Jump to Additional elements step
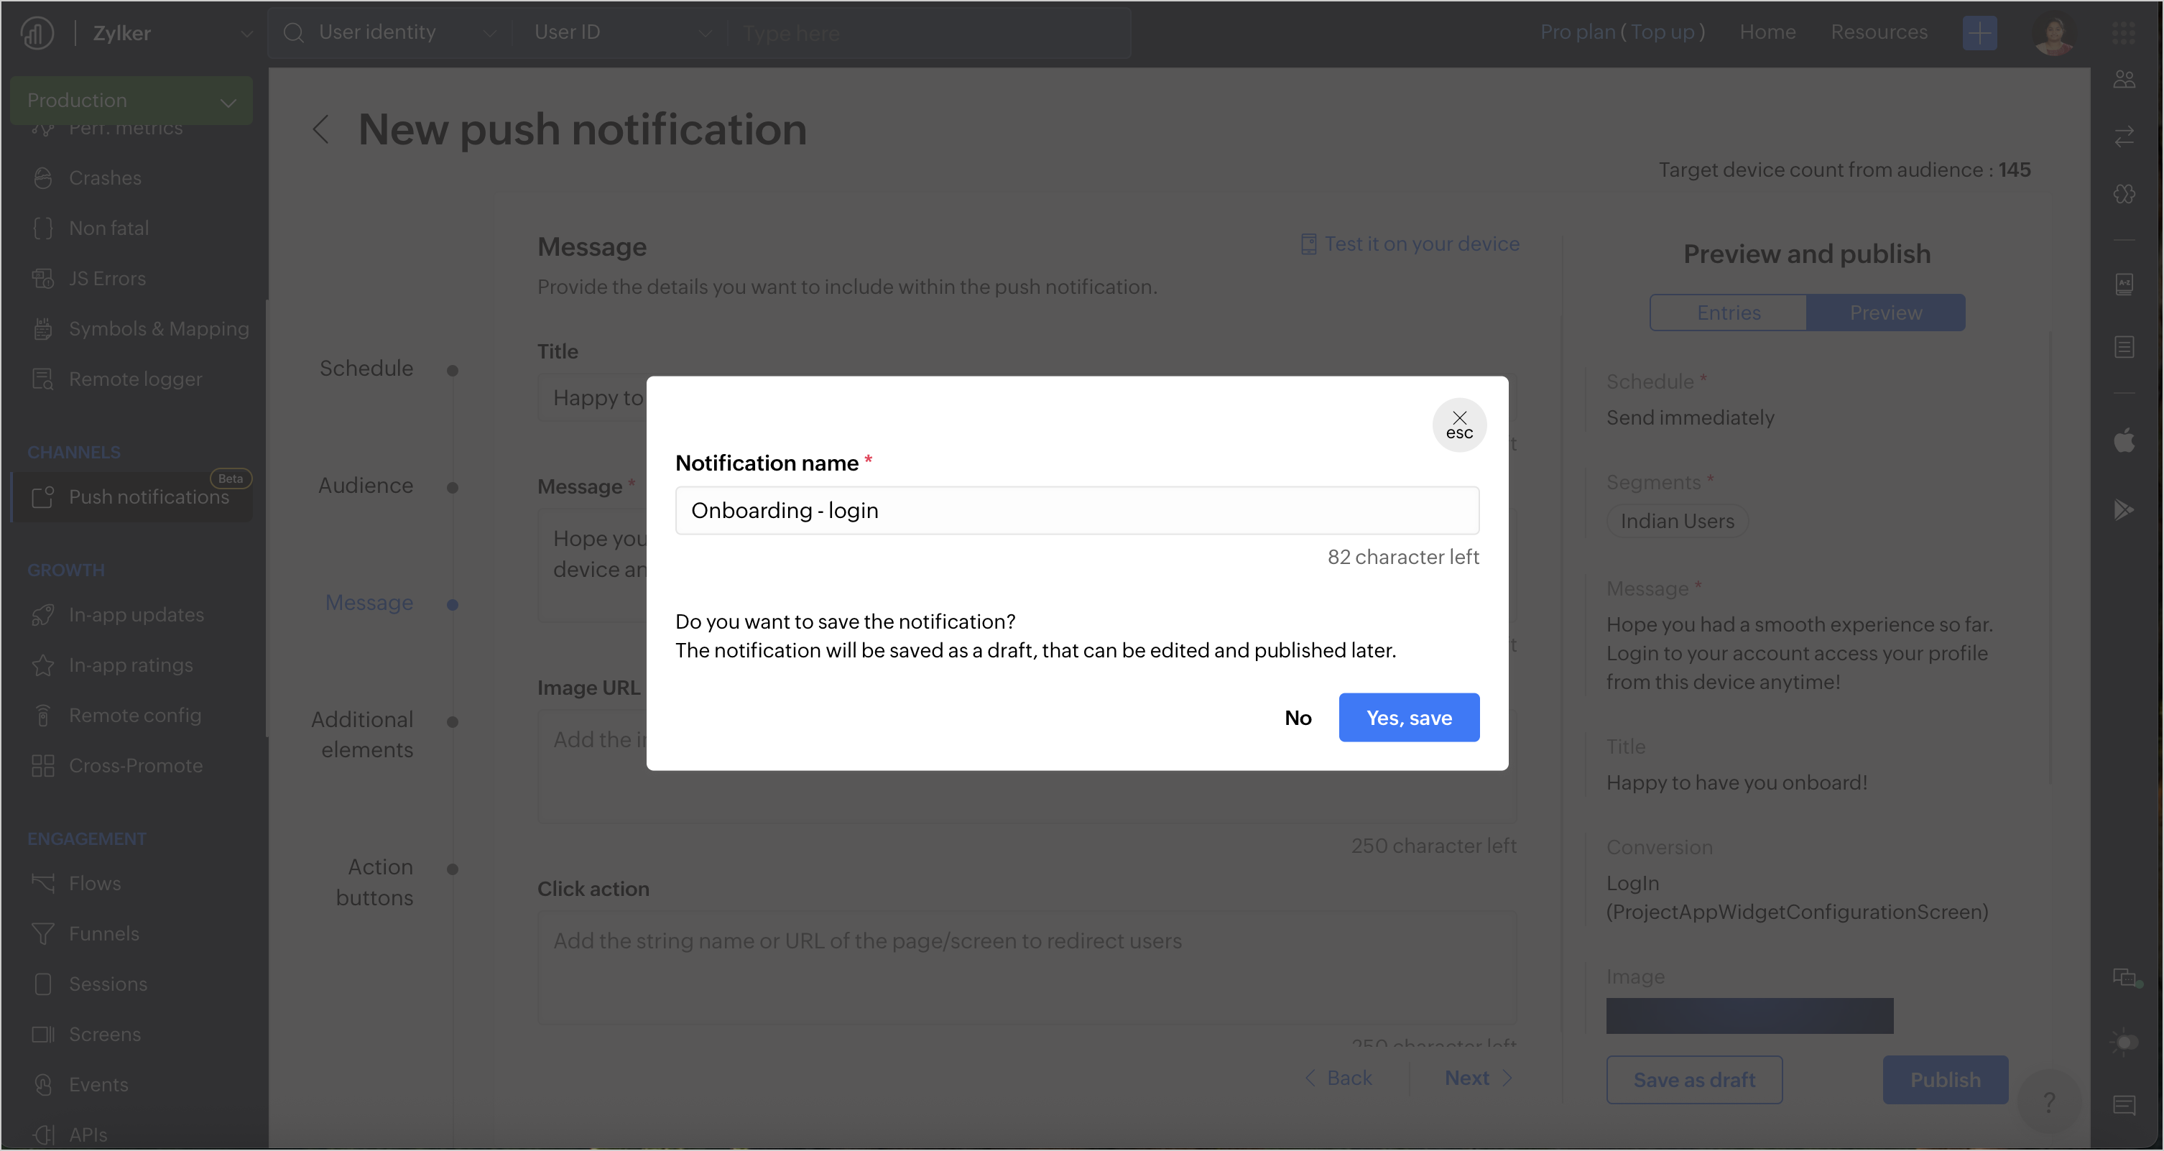2164x1151 pixels. pos(362,735)
